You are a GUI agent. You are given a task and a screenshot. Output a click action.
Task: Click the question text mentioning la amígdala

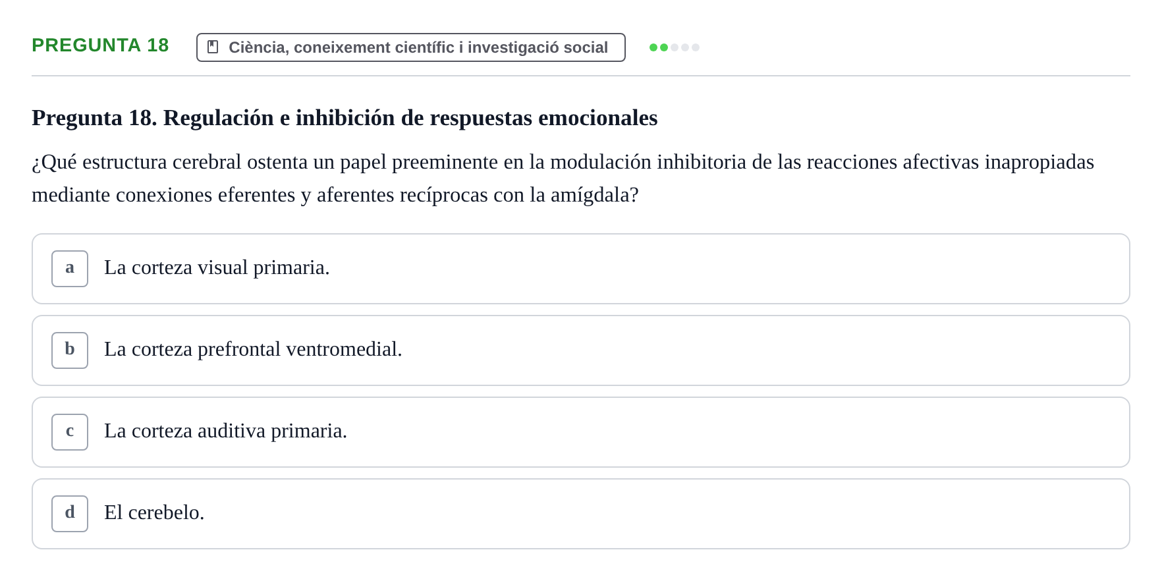coord(563,179)
